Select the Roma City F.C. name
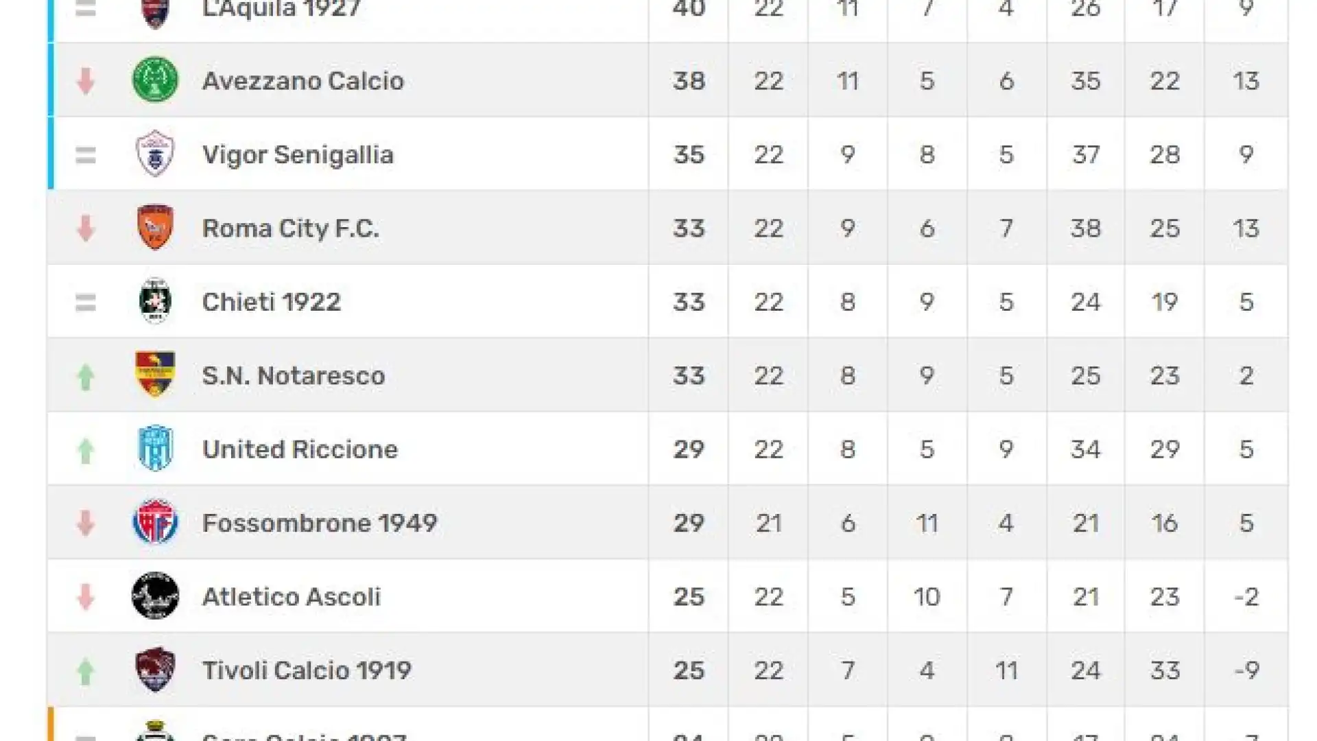 point(291,228)
